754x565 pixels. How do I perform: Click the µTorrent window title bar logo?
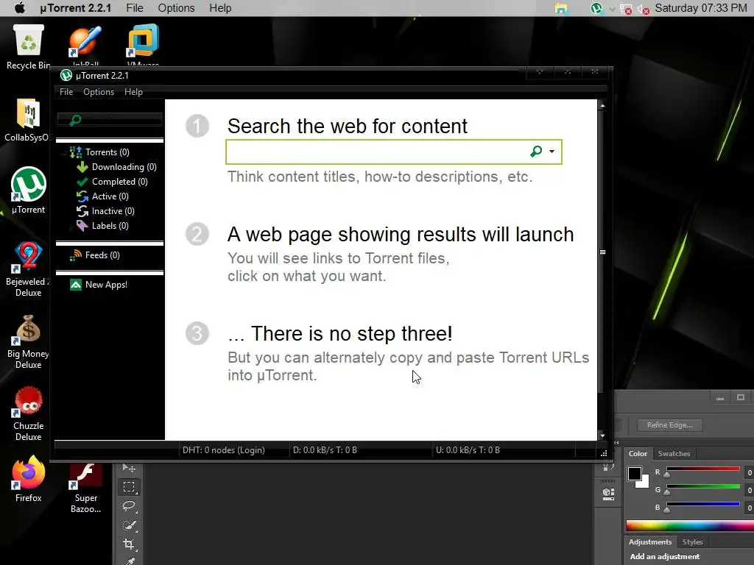[66, 76]
